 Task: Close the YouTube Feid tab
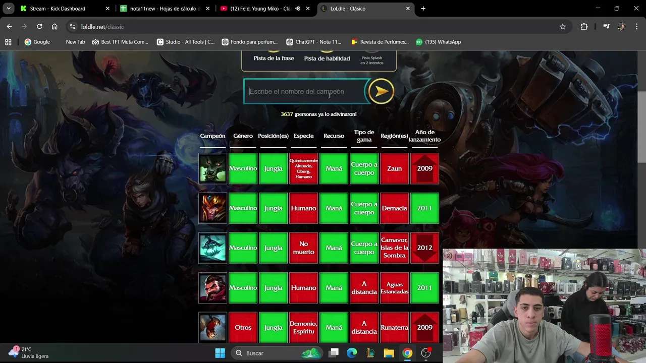[307, 9]
